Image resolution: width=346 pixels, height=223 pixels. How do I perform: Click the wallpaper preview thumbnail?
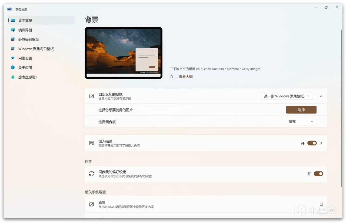click(124, 53)
